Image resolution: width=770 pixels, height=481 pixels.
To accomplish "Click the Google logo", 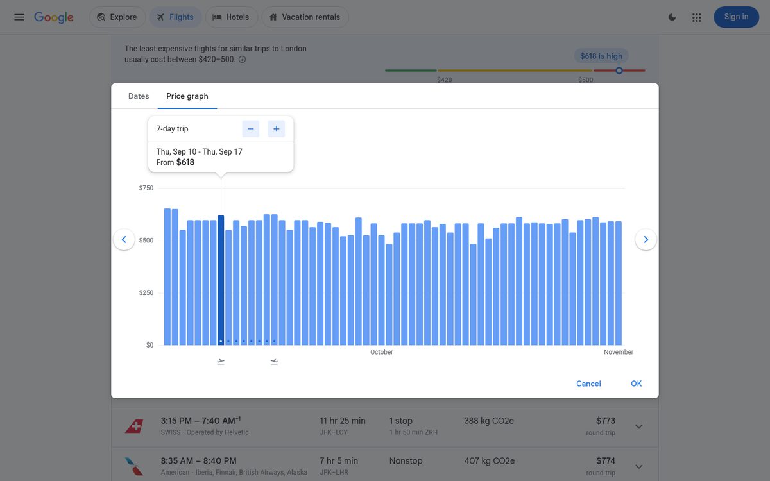I will click(x=54, y=17).
